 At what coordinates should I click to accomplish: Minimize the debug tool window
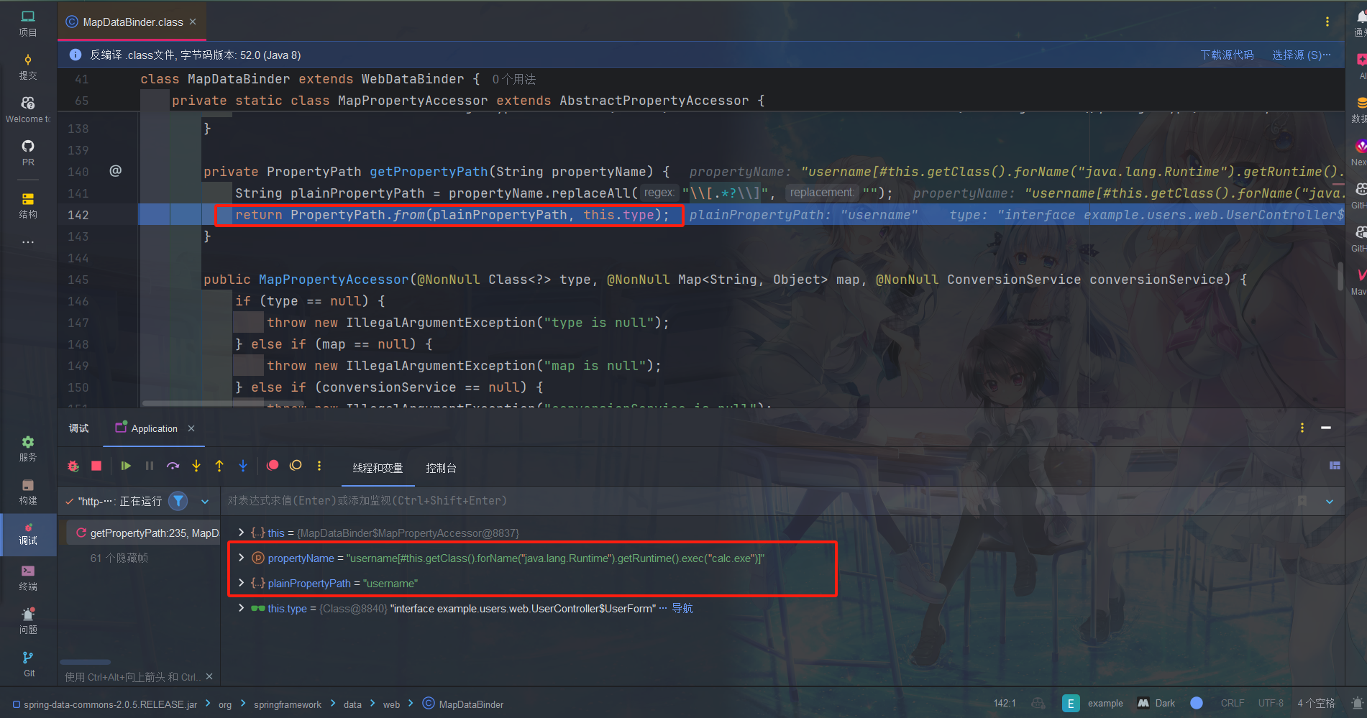1326,428
